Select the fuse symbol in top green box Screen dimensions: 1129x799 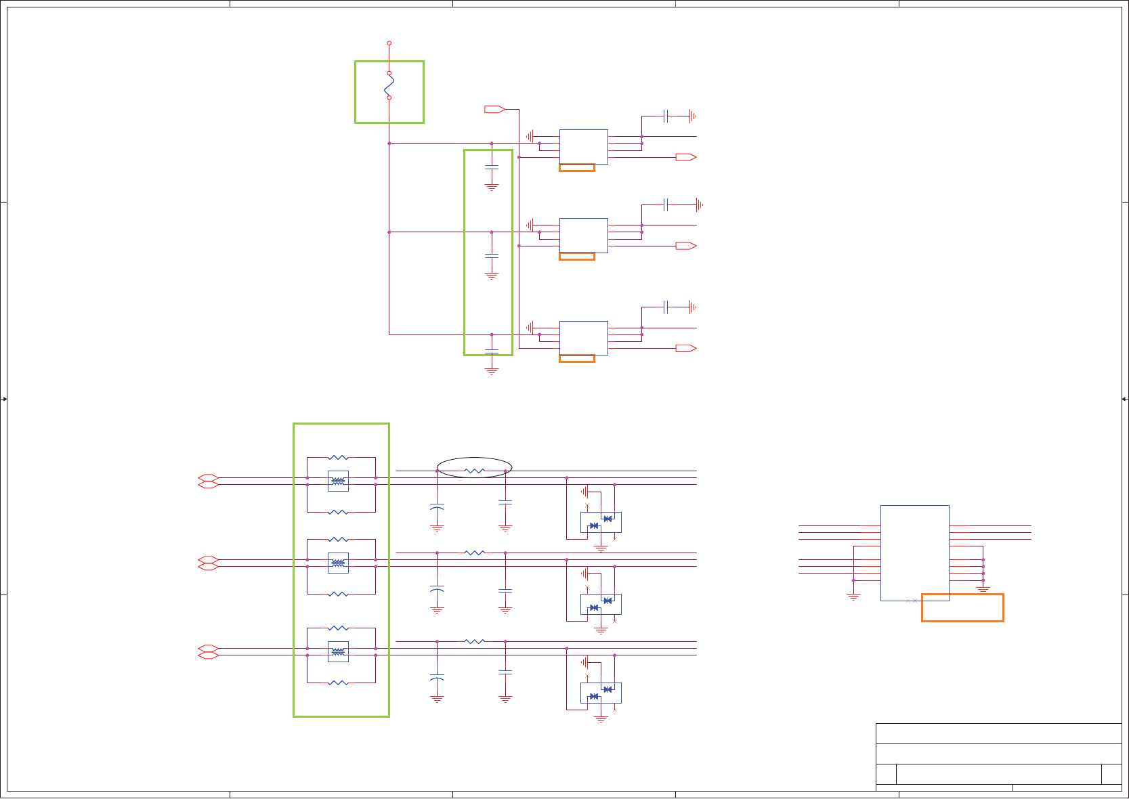pyautogui.click(x=389, y=85)
